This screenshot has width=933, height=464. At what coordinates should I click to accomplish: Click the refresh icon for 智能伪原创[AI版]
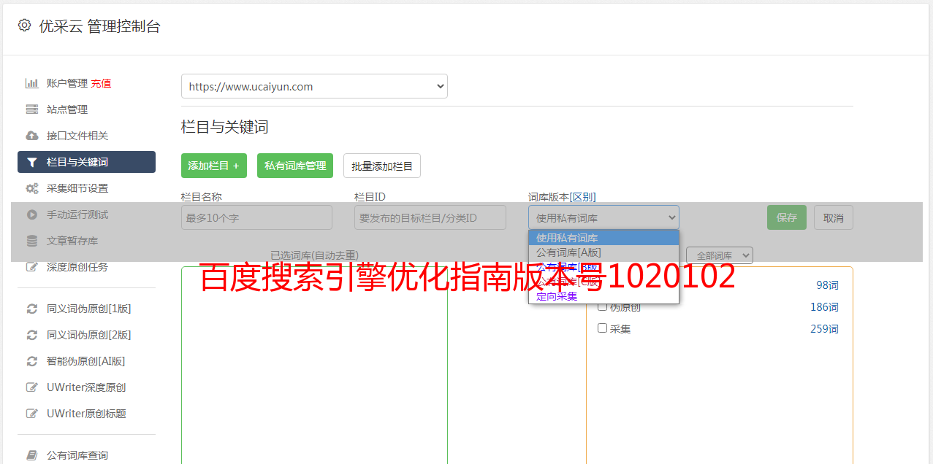pos(31,361)
